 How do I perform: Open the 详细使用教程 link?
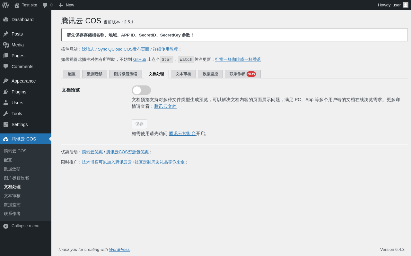pos(165,49)
